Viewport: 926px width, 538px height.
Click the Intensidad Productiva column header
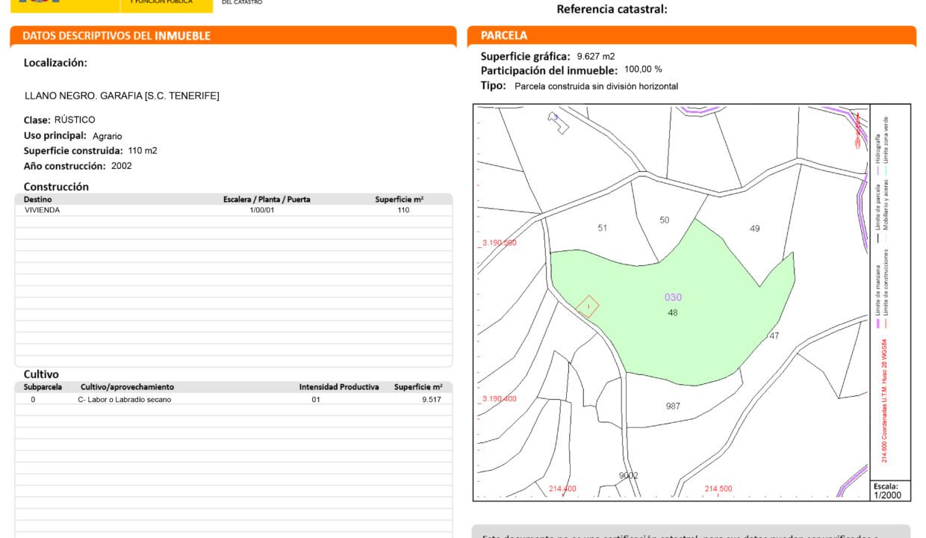click(x=339, y=387)
